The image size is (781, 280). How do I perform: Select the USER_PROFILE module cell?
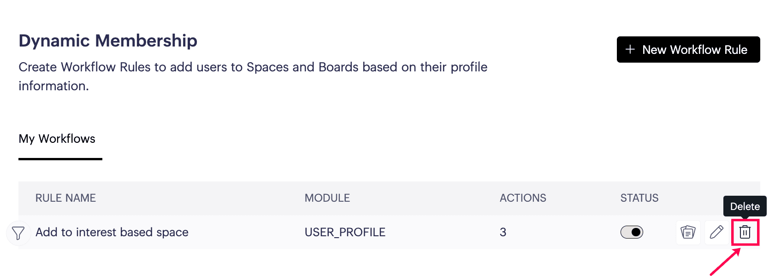(x=345, y=232)
